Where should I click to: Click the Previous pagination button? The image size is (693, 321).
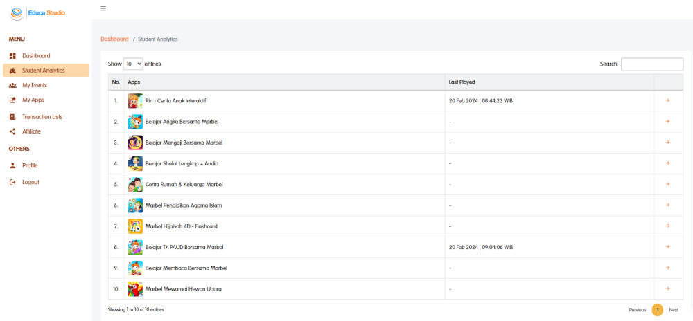click(x=638, y=310)
